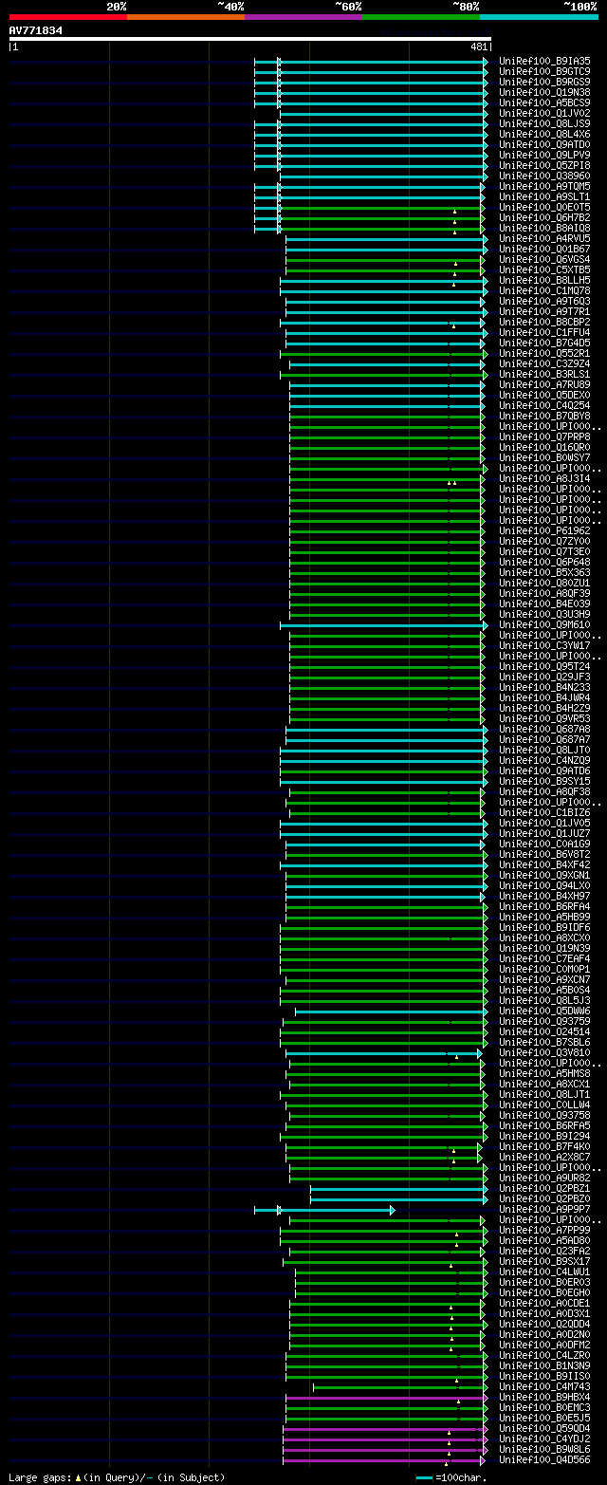Select the query name AV771834

pyautogui.click(x=36, y=30)
